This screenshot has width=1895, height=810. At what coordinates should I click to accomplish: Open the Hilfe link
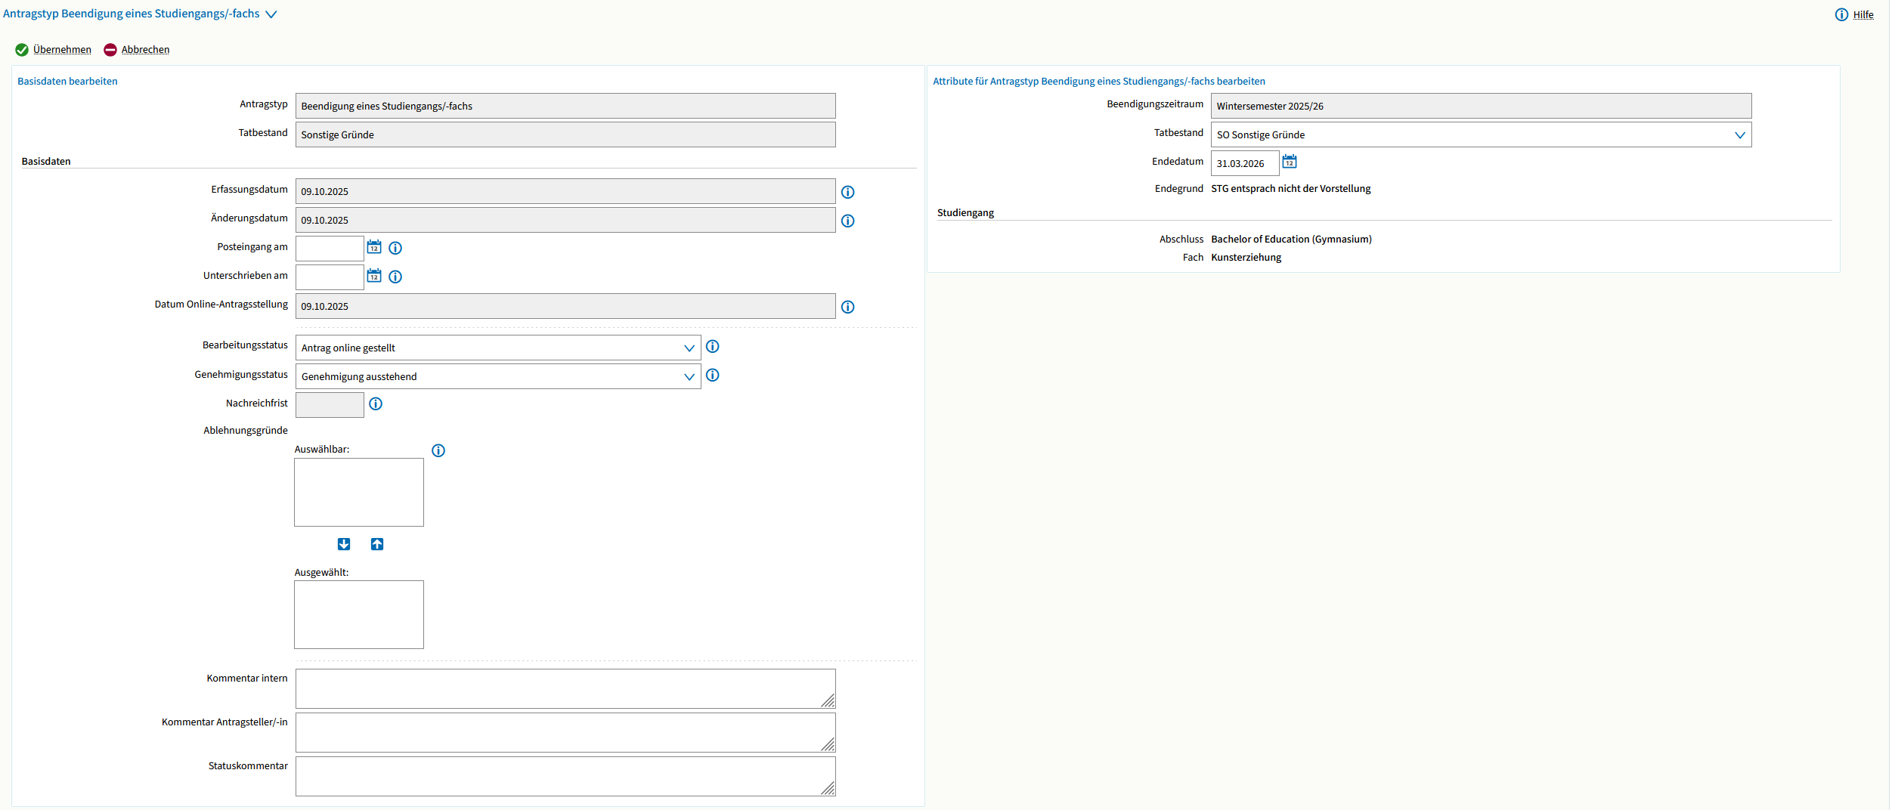[1862, 15]
